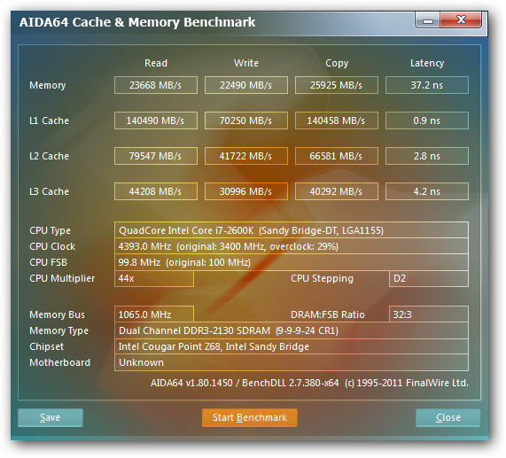The image size is (506, 458).
Task: Save the benchmark results
Action: (x=51, y=417)
